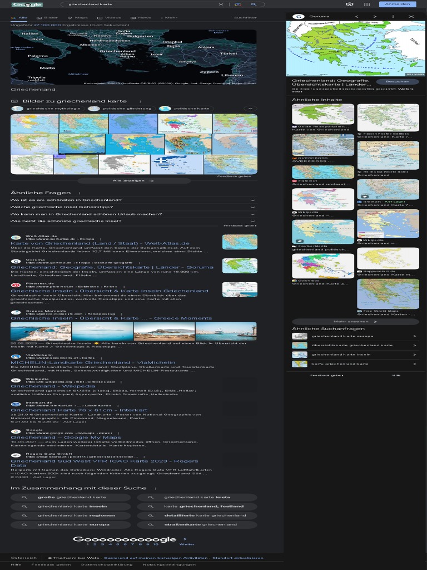Viewport: 427px width, 570px height.
Task: Click the Besuchen button in image panel
Action: click(398, 82)
